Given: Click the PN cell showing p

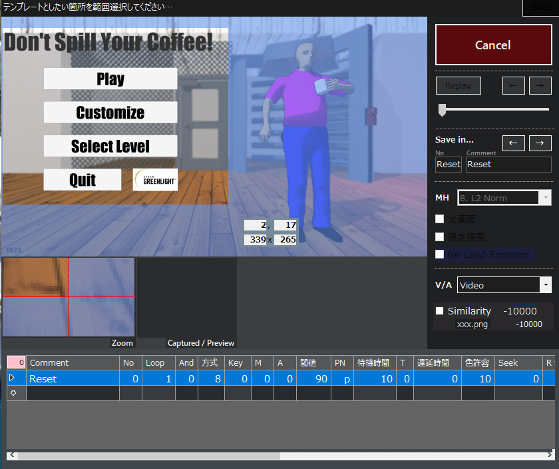Looking at the screenshot, I should (342, 378).
